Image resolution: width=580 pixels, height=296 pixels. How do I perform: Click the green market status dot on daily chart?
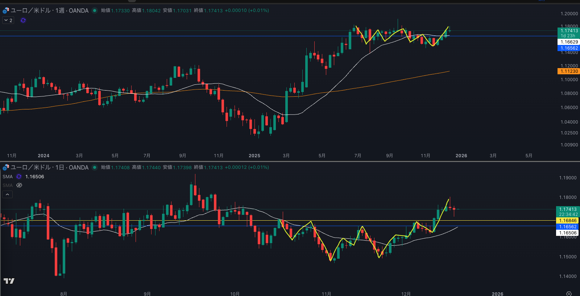click(95, 167)
